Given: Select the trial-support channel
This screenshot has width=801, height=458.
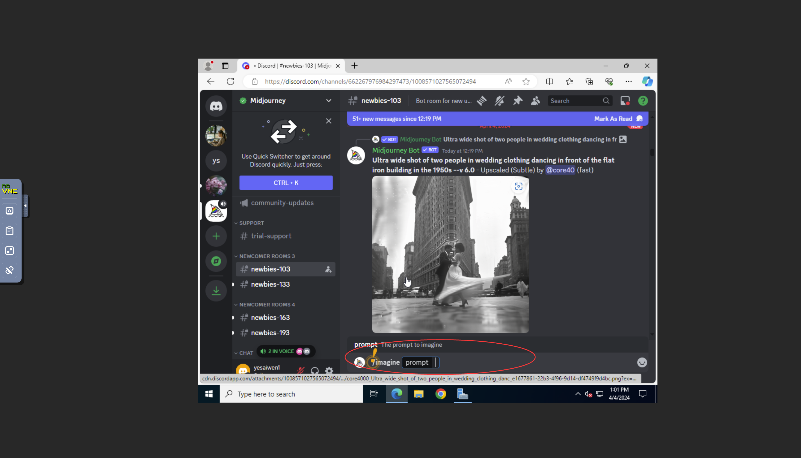Looking at the screenshot, I should [x=271, y=236].
